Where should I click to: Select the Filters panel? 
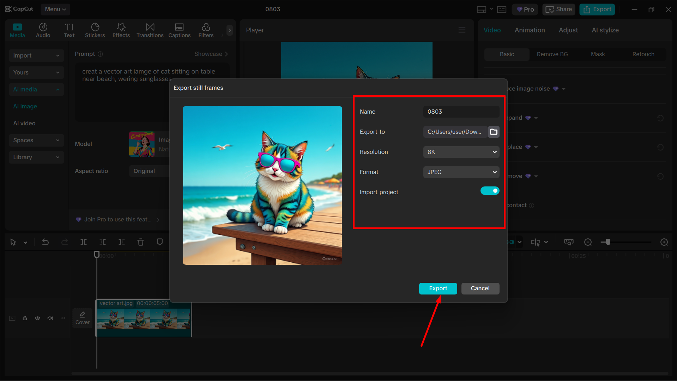(x=206, y=30)
